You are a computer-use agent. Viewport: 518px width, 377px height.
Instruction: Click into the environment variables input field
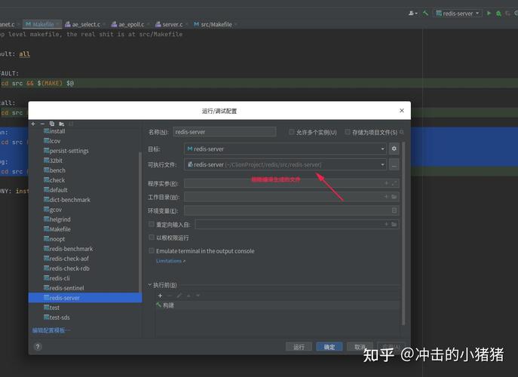coord(291,210)
